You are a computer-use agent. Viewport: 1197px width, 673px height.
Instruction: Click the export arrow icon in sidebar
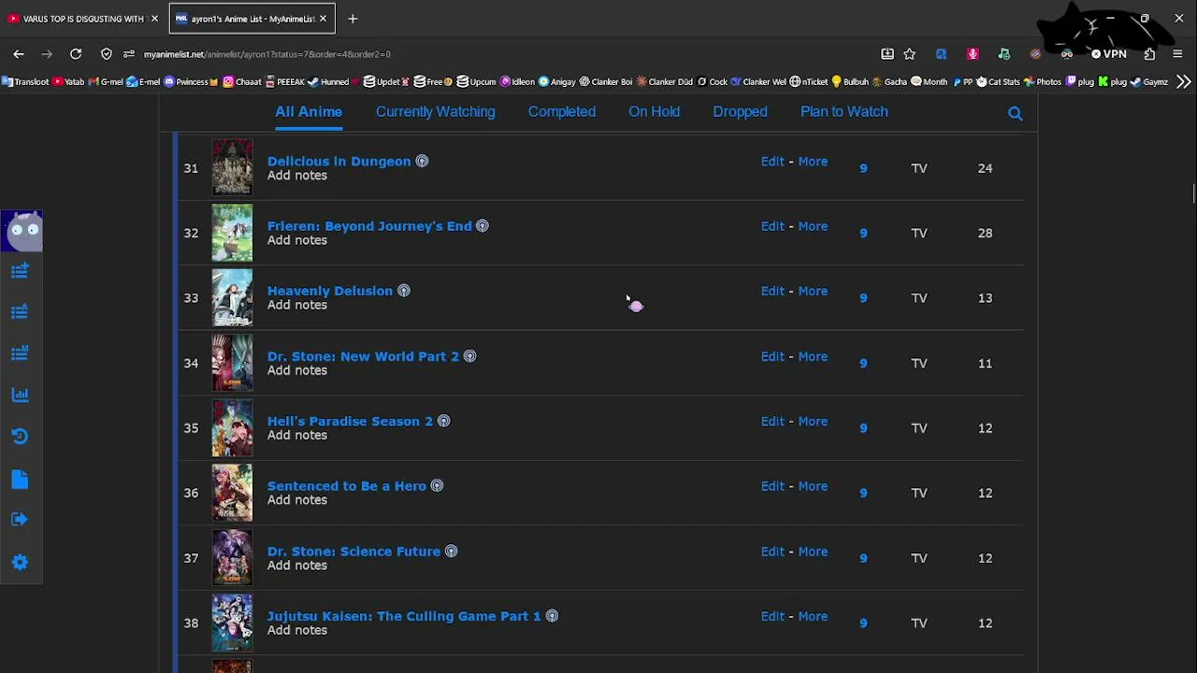[x=20, y=520]
